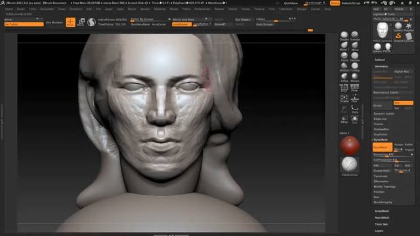Toggle the DynaMesh Groups option
420x236 pixels.
point(398,145)
